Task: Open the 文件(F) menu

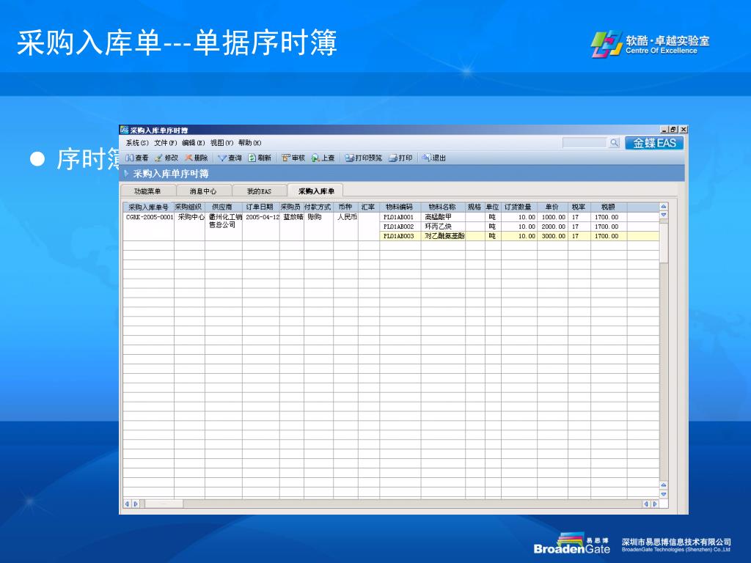Action: 165,143
